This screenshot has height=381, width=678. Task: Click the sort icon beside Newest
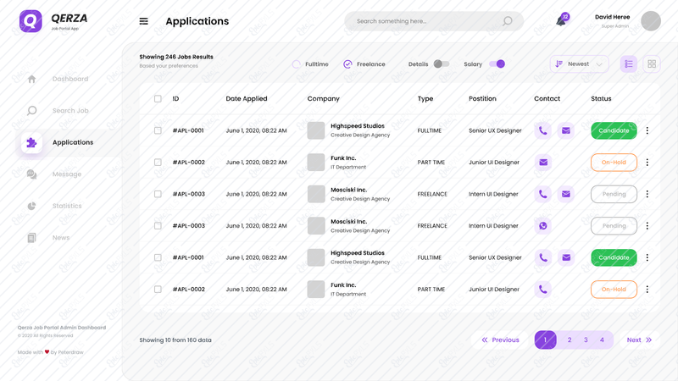coord(559,64)
